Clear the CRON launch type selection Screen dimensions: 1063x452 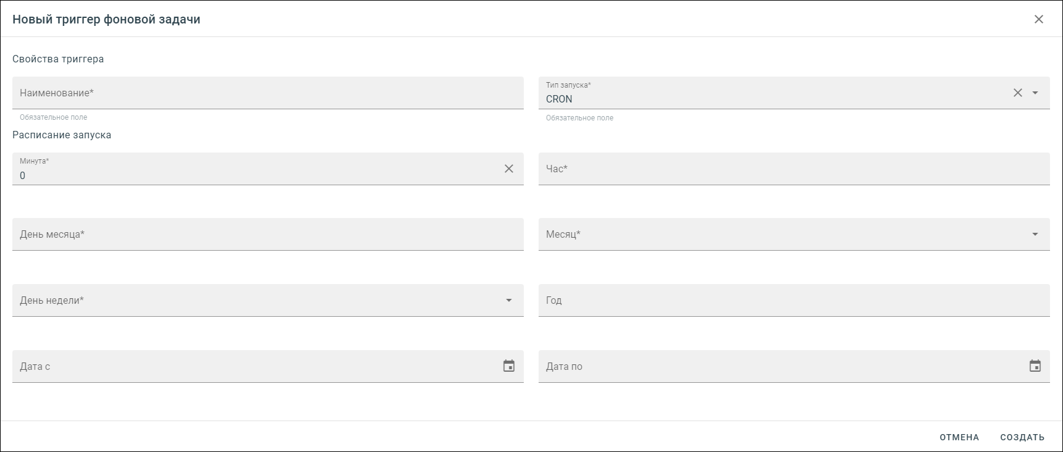click(1018, 93)
